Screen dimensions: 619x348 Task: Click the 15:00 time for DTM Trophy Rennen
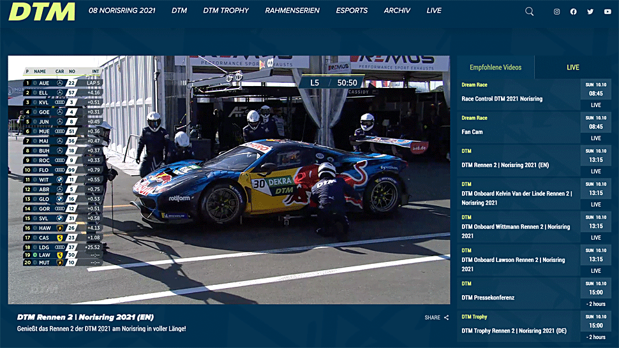pyautogui.click(x=596, y=326)
